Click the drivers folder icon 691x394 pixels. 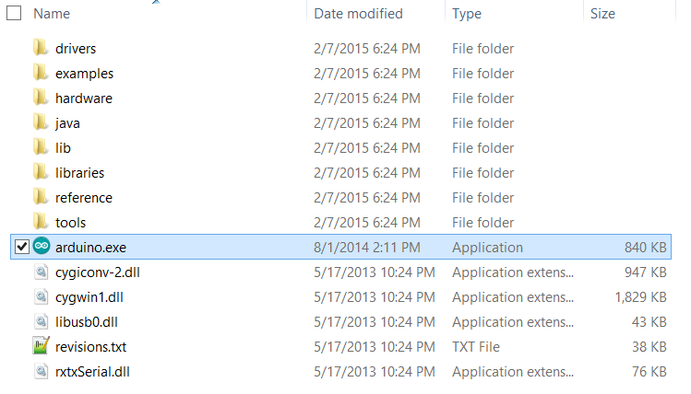point(41,48)
